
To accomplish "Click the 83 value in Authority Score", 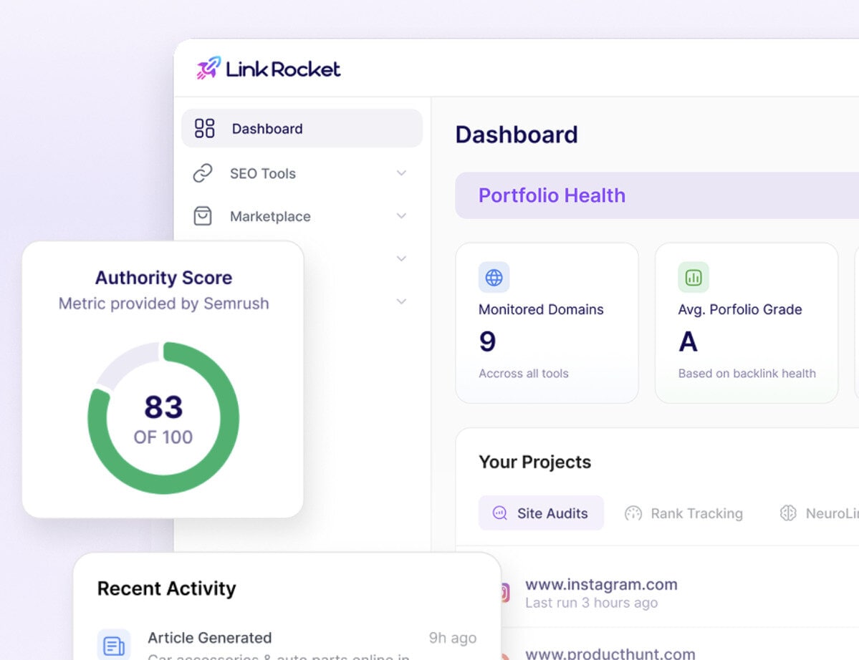I will tap(163, 407).
